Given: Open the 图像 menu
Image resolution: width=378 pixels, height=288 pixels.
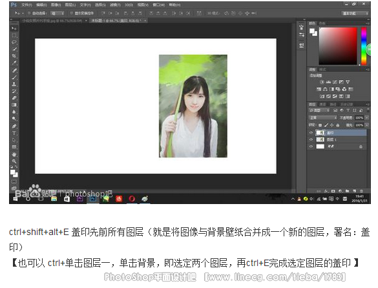Looking at the screenshot, I should coord(56,5).
